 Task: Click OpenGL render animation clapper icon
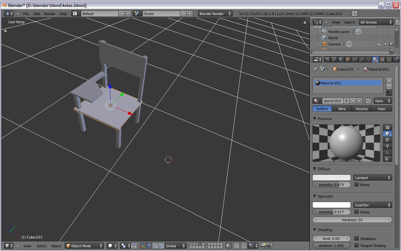pos(269,246)
